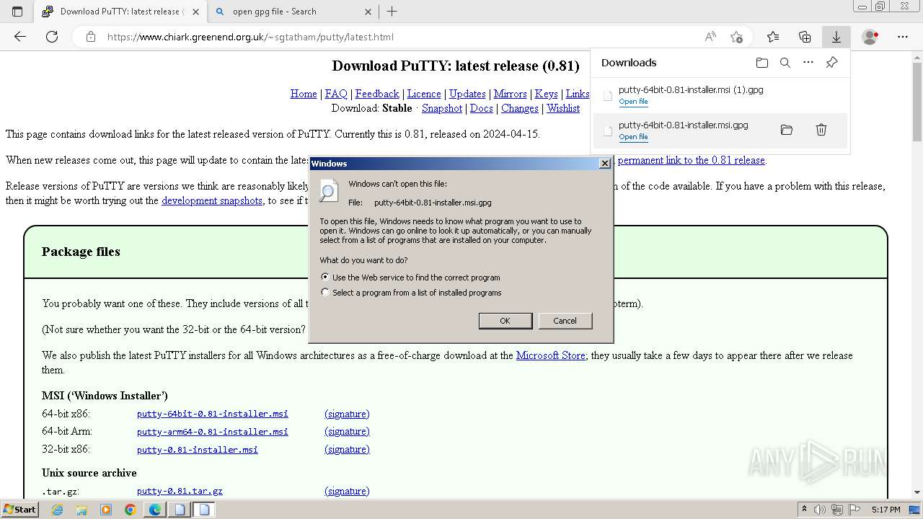923x519 pixels.
Task: Open the Windows Start menu
Action: tap(19, 509)
